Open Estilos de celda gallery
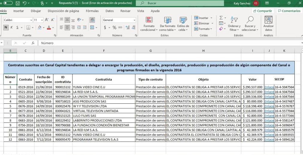Image resolution: width=303 pixels, height=155 pixels. 183,24
